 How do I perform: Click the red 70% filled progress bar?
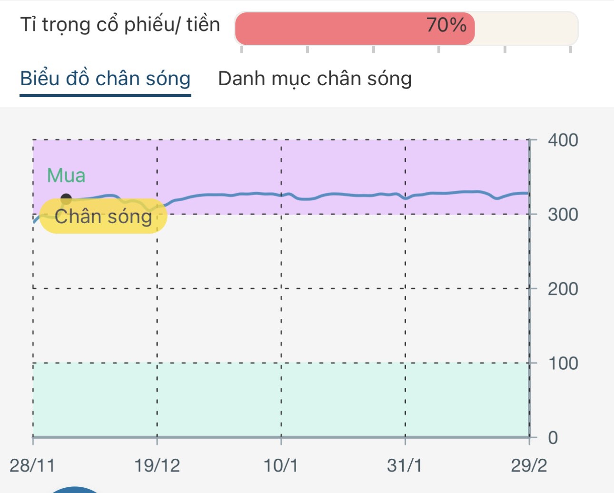pos(355,28)
